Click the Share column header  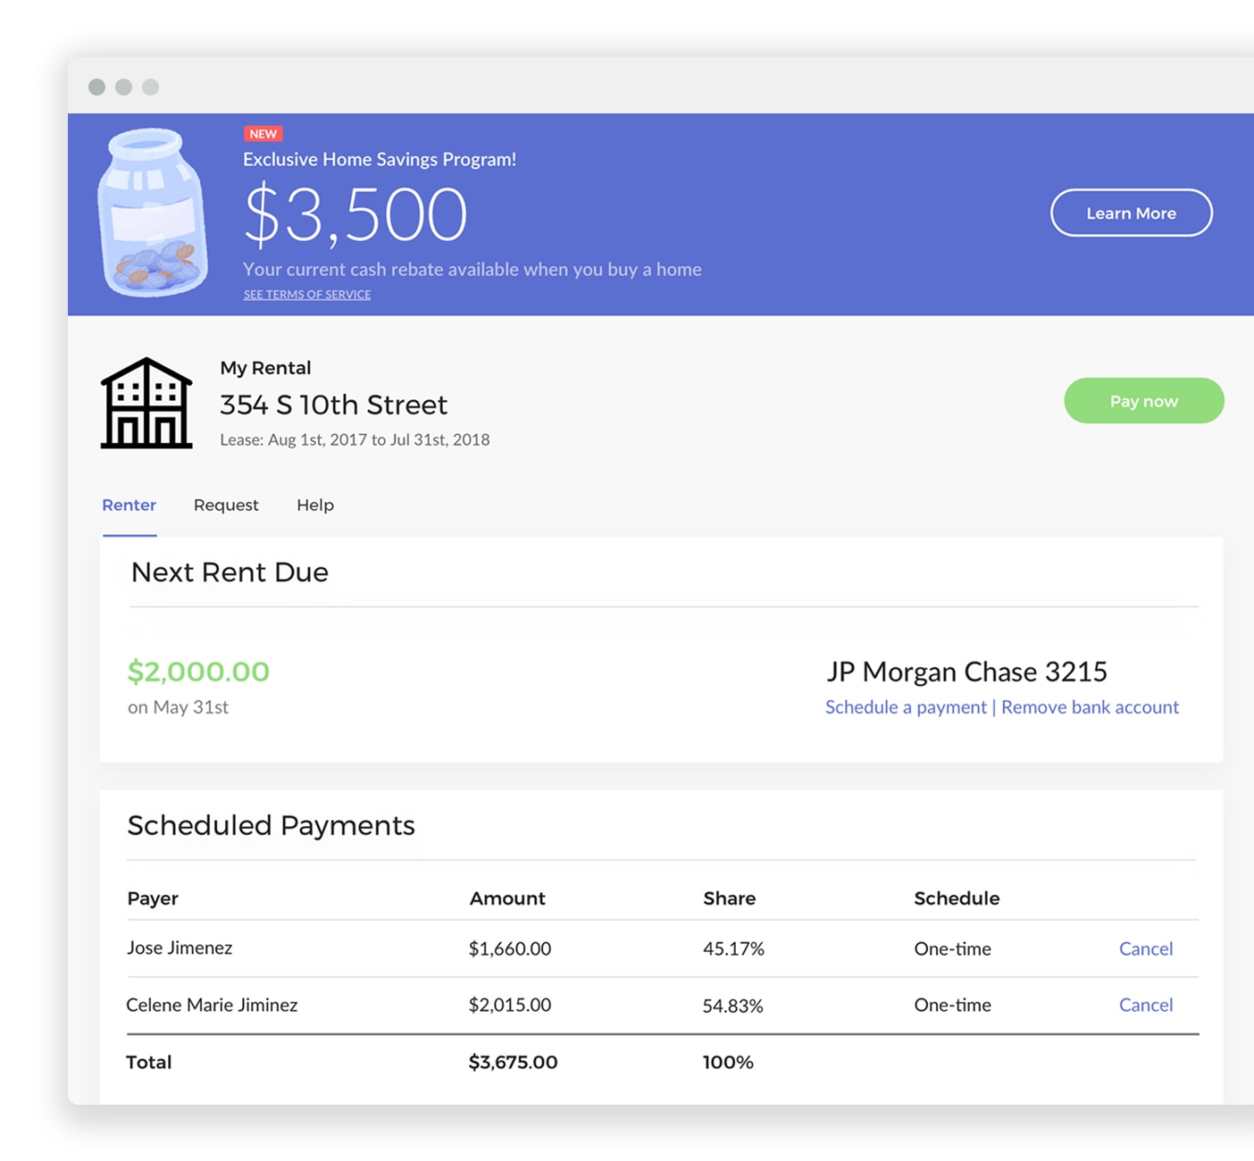pyautogui.click(x=729, y=898)
